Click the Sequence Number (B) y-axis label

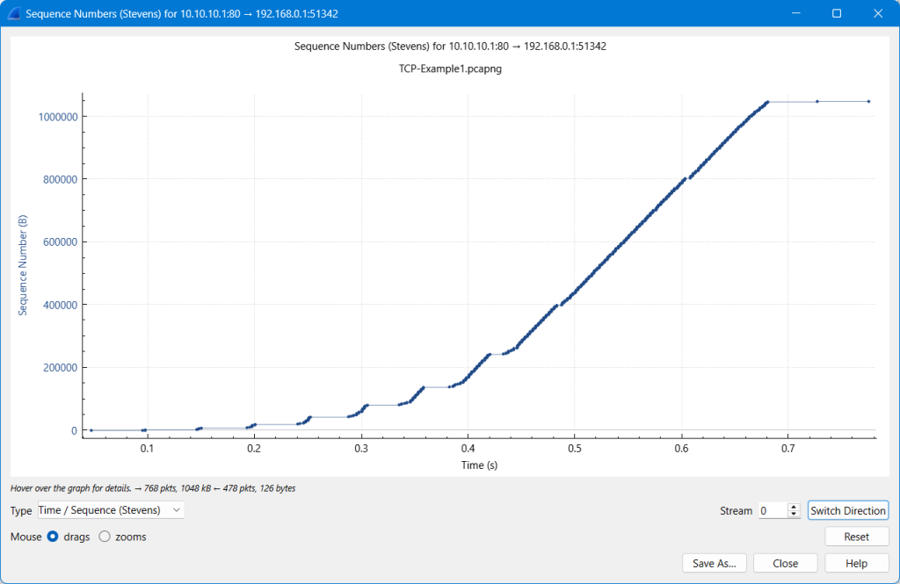(24, 264)
